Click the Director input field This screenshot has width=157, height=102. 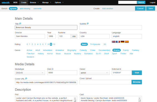(30, 36)
